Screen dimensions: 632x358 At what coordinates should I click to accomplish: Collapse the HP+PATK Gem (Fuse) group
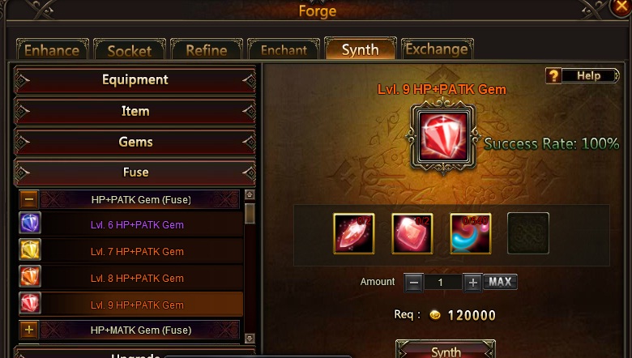(29, 199)
